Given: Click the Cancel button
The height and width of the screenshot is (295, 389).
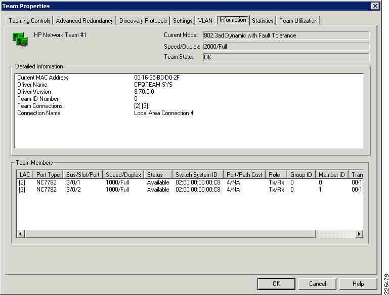Looking at the screenshot, I should 317,284.
